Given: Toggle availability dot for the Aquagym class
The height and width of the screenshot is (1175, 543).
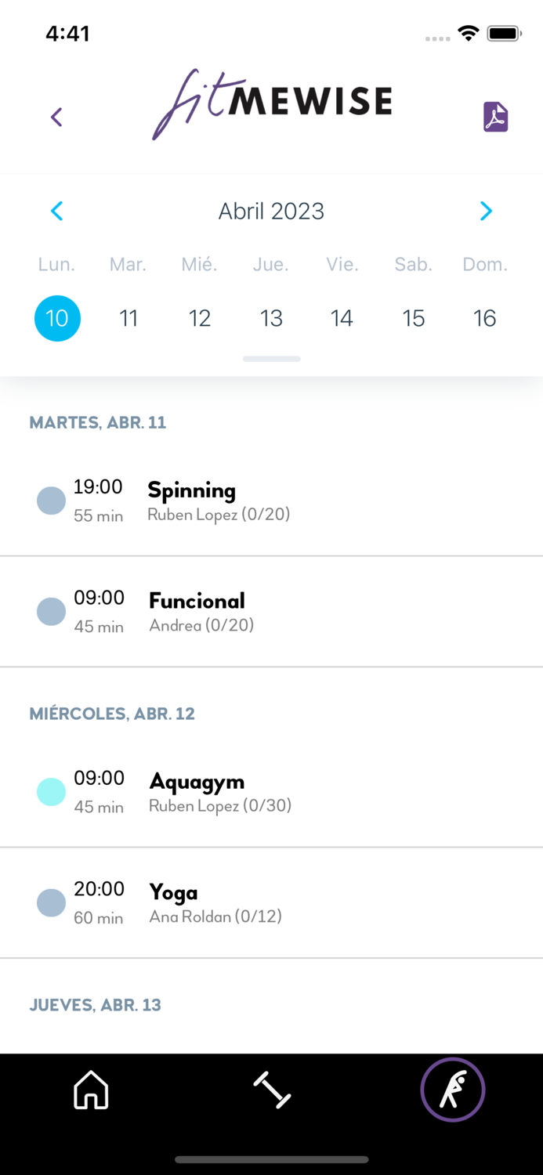Looking at the screenshot, I should click(51, 791).
